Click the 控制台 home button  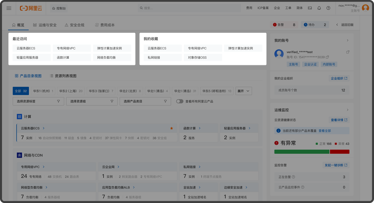(59, 8)
